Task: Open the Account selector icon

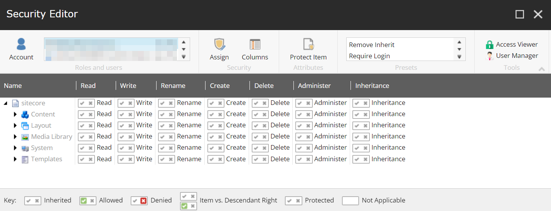Action: click(21, 44)
